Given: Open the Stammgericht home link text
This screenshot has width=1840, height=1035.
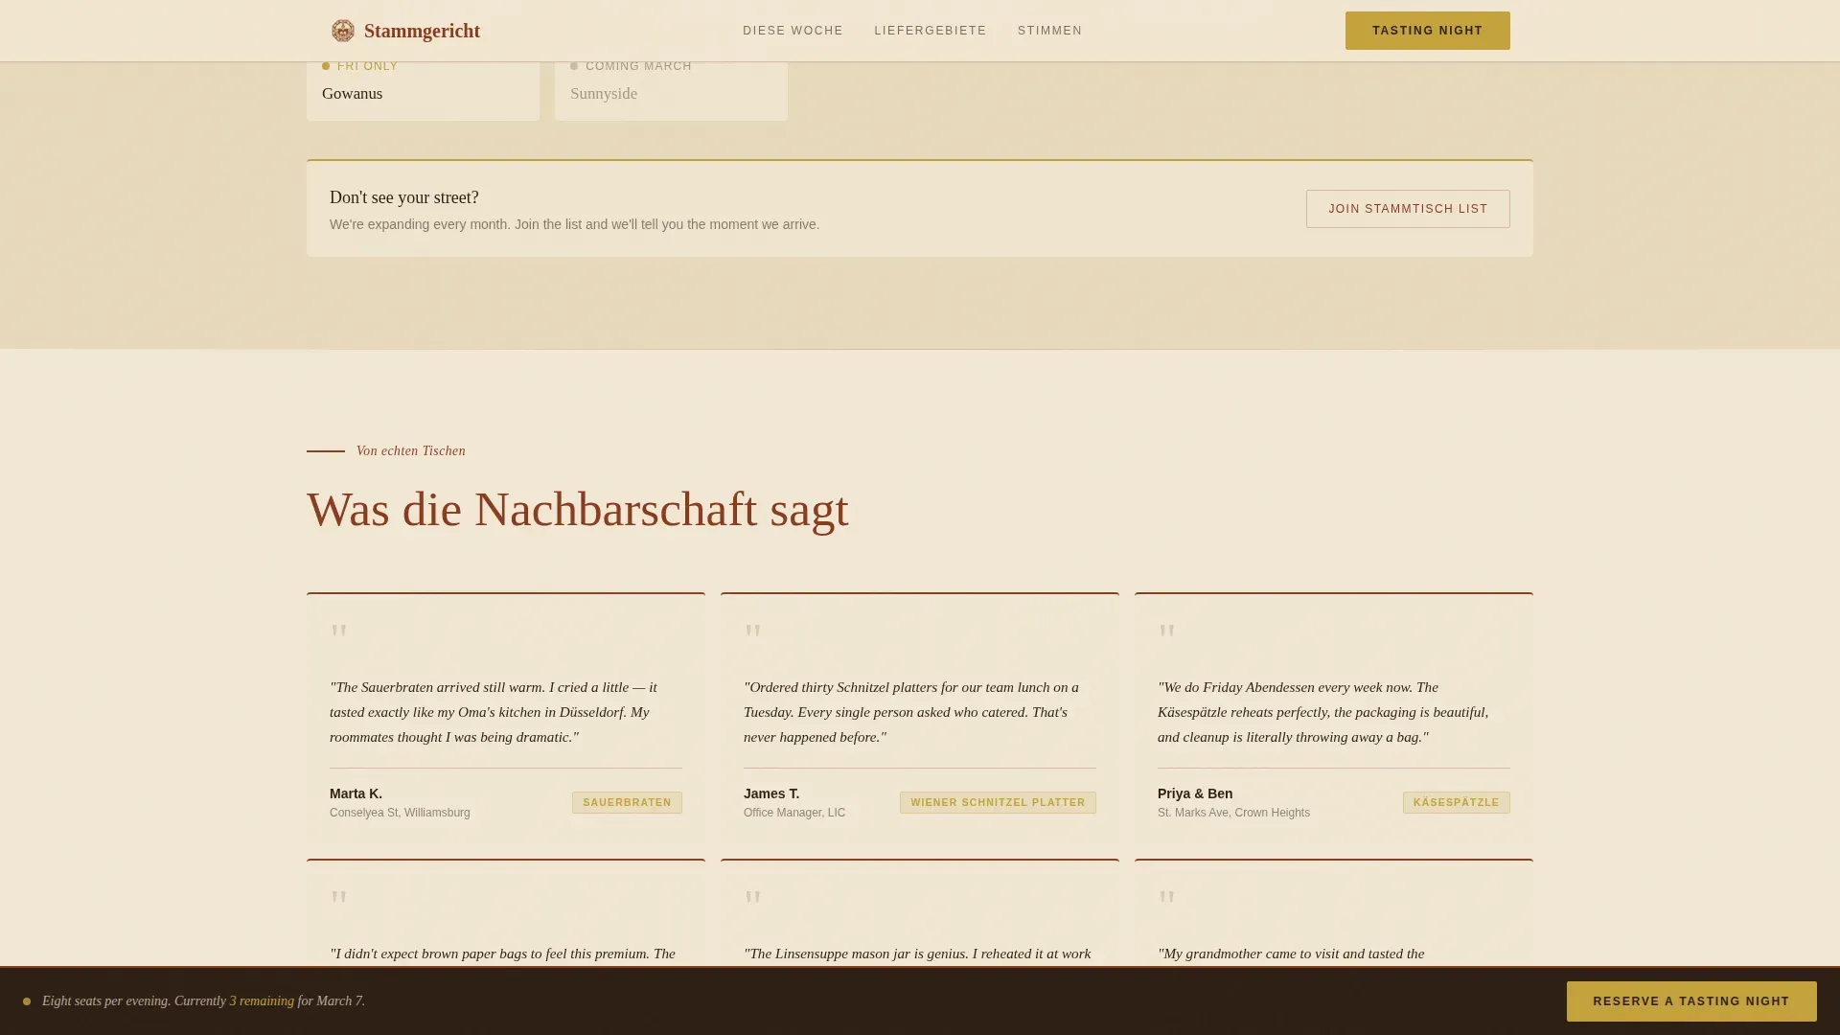Looking at the screenshot, I should point(422,31).
